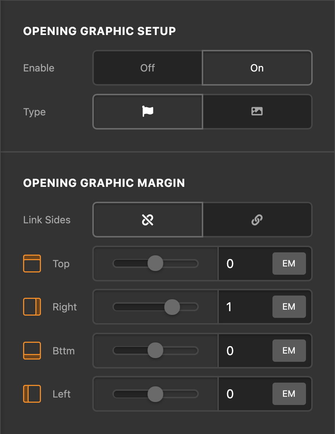Select the image icon for opening graphic type

tap(257, 112)
